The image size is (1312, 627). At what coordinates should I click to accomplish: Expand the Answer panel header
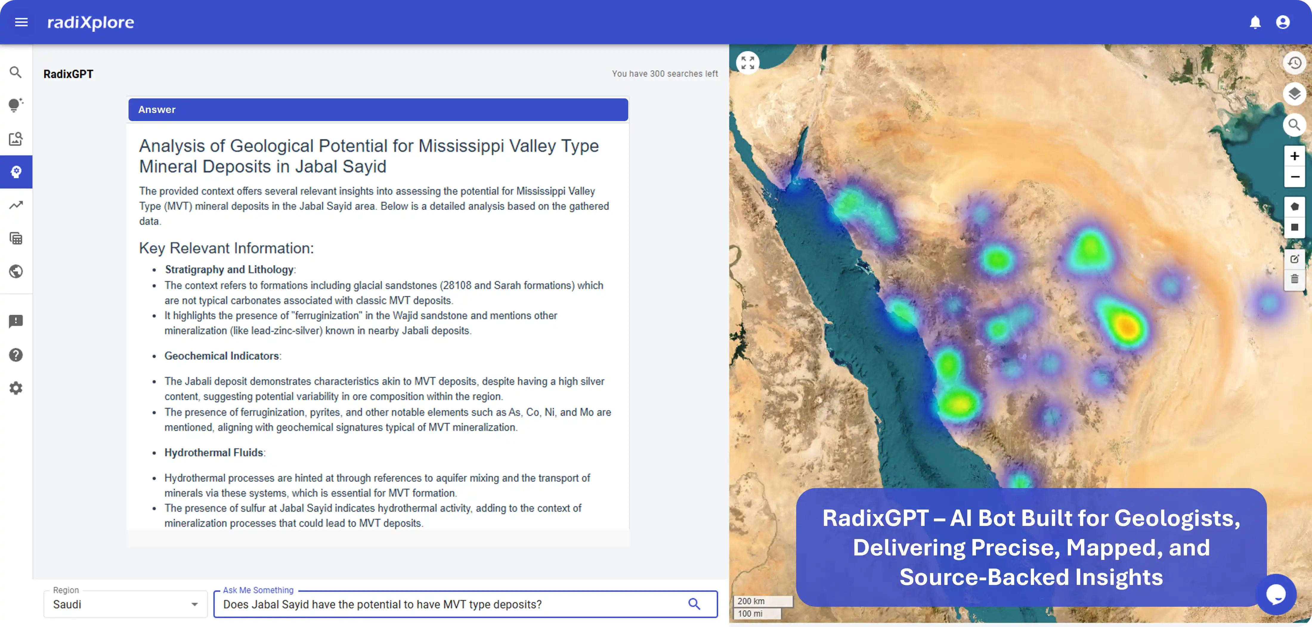pyautogui.click(x=377, y=109)
